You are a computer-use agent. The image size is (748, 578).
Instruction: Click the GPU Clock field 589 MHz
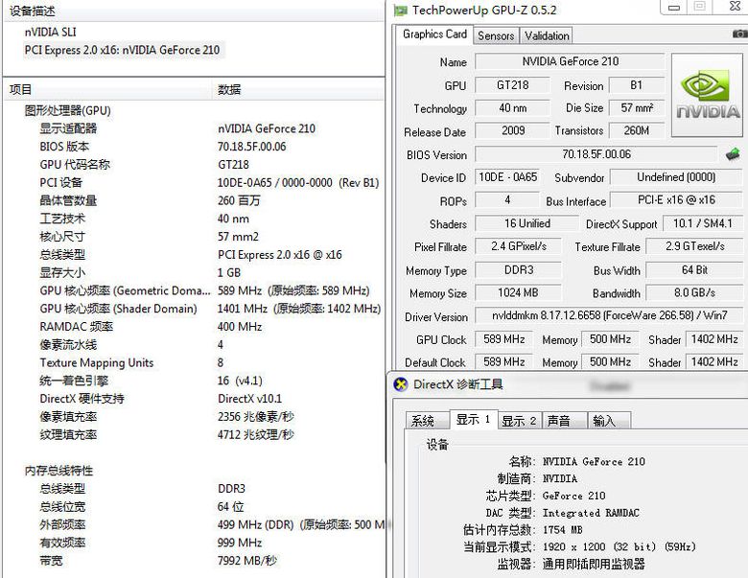tap(503, 339)
